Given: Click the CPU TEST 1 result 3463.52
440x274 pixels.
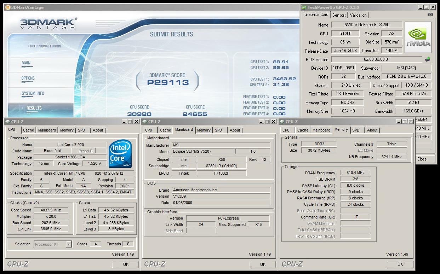Looking at the screenshot, I should tap(284, 79).
